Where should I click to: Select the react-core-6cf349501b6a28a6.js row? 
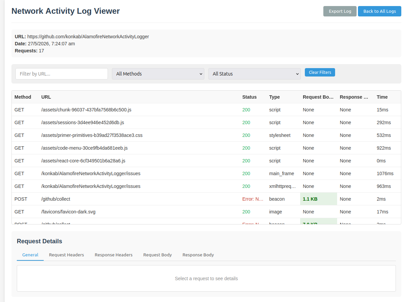206,161
